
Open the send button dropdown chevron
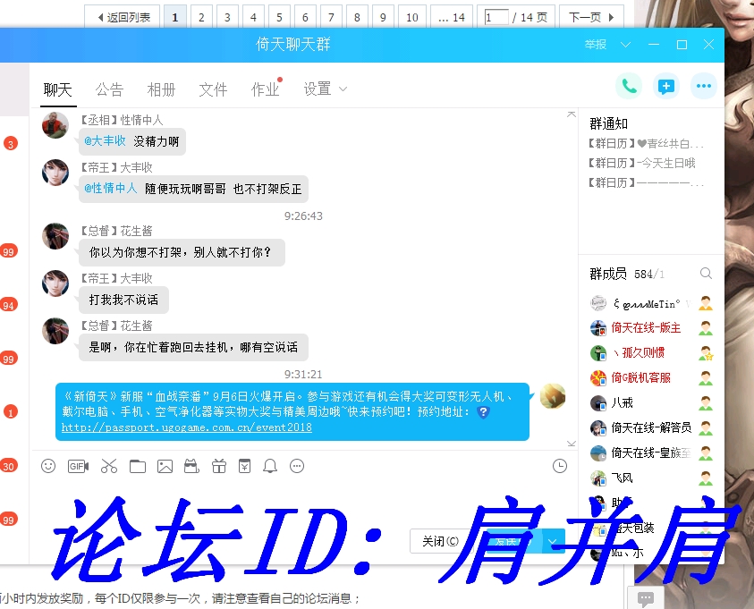click(x=552, y=542)
